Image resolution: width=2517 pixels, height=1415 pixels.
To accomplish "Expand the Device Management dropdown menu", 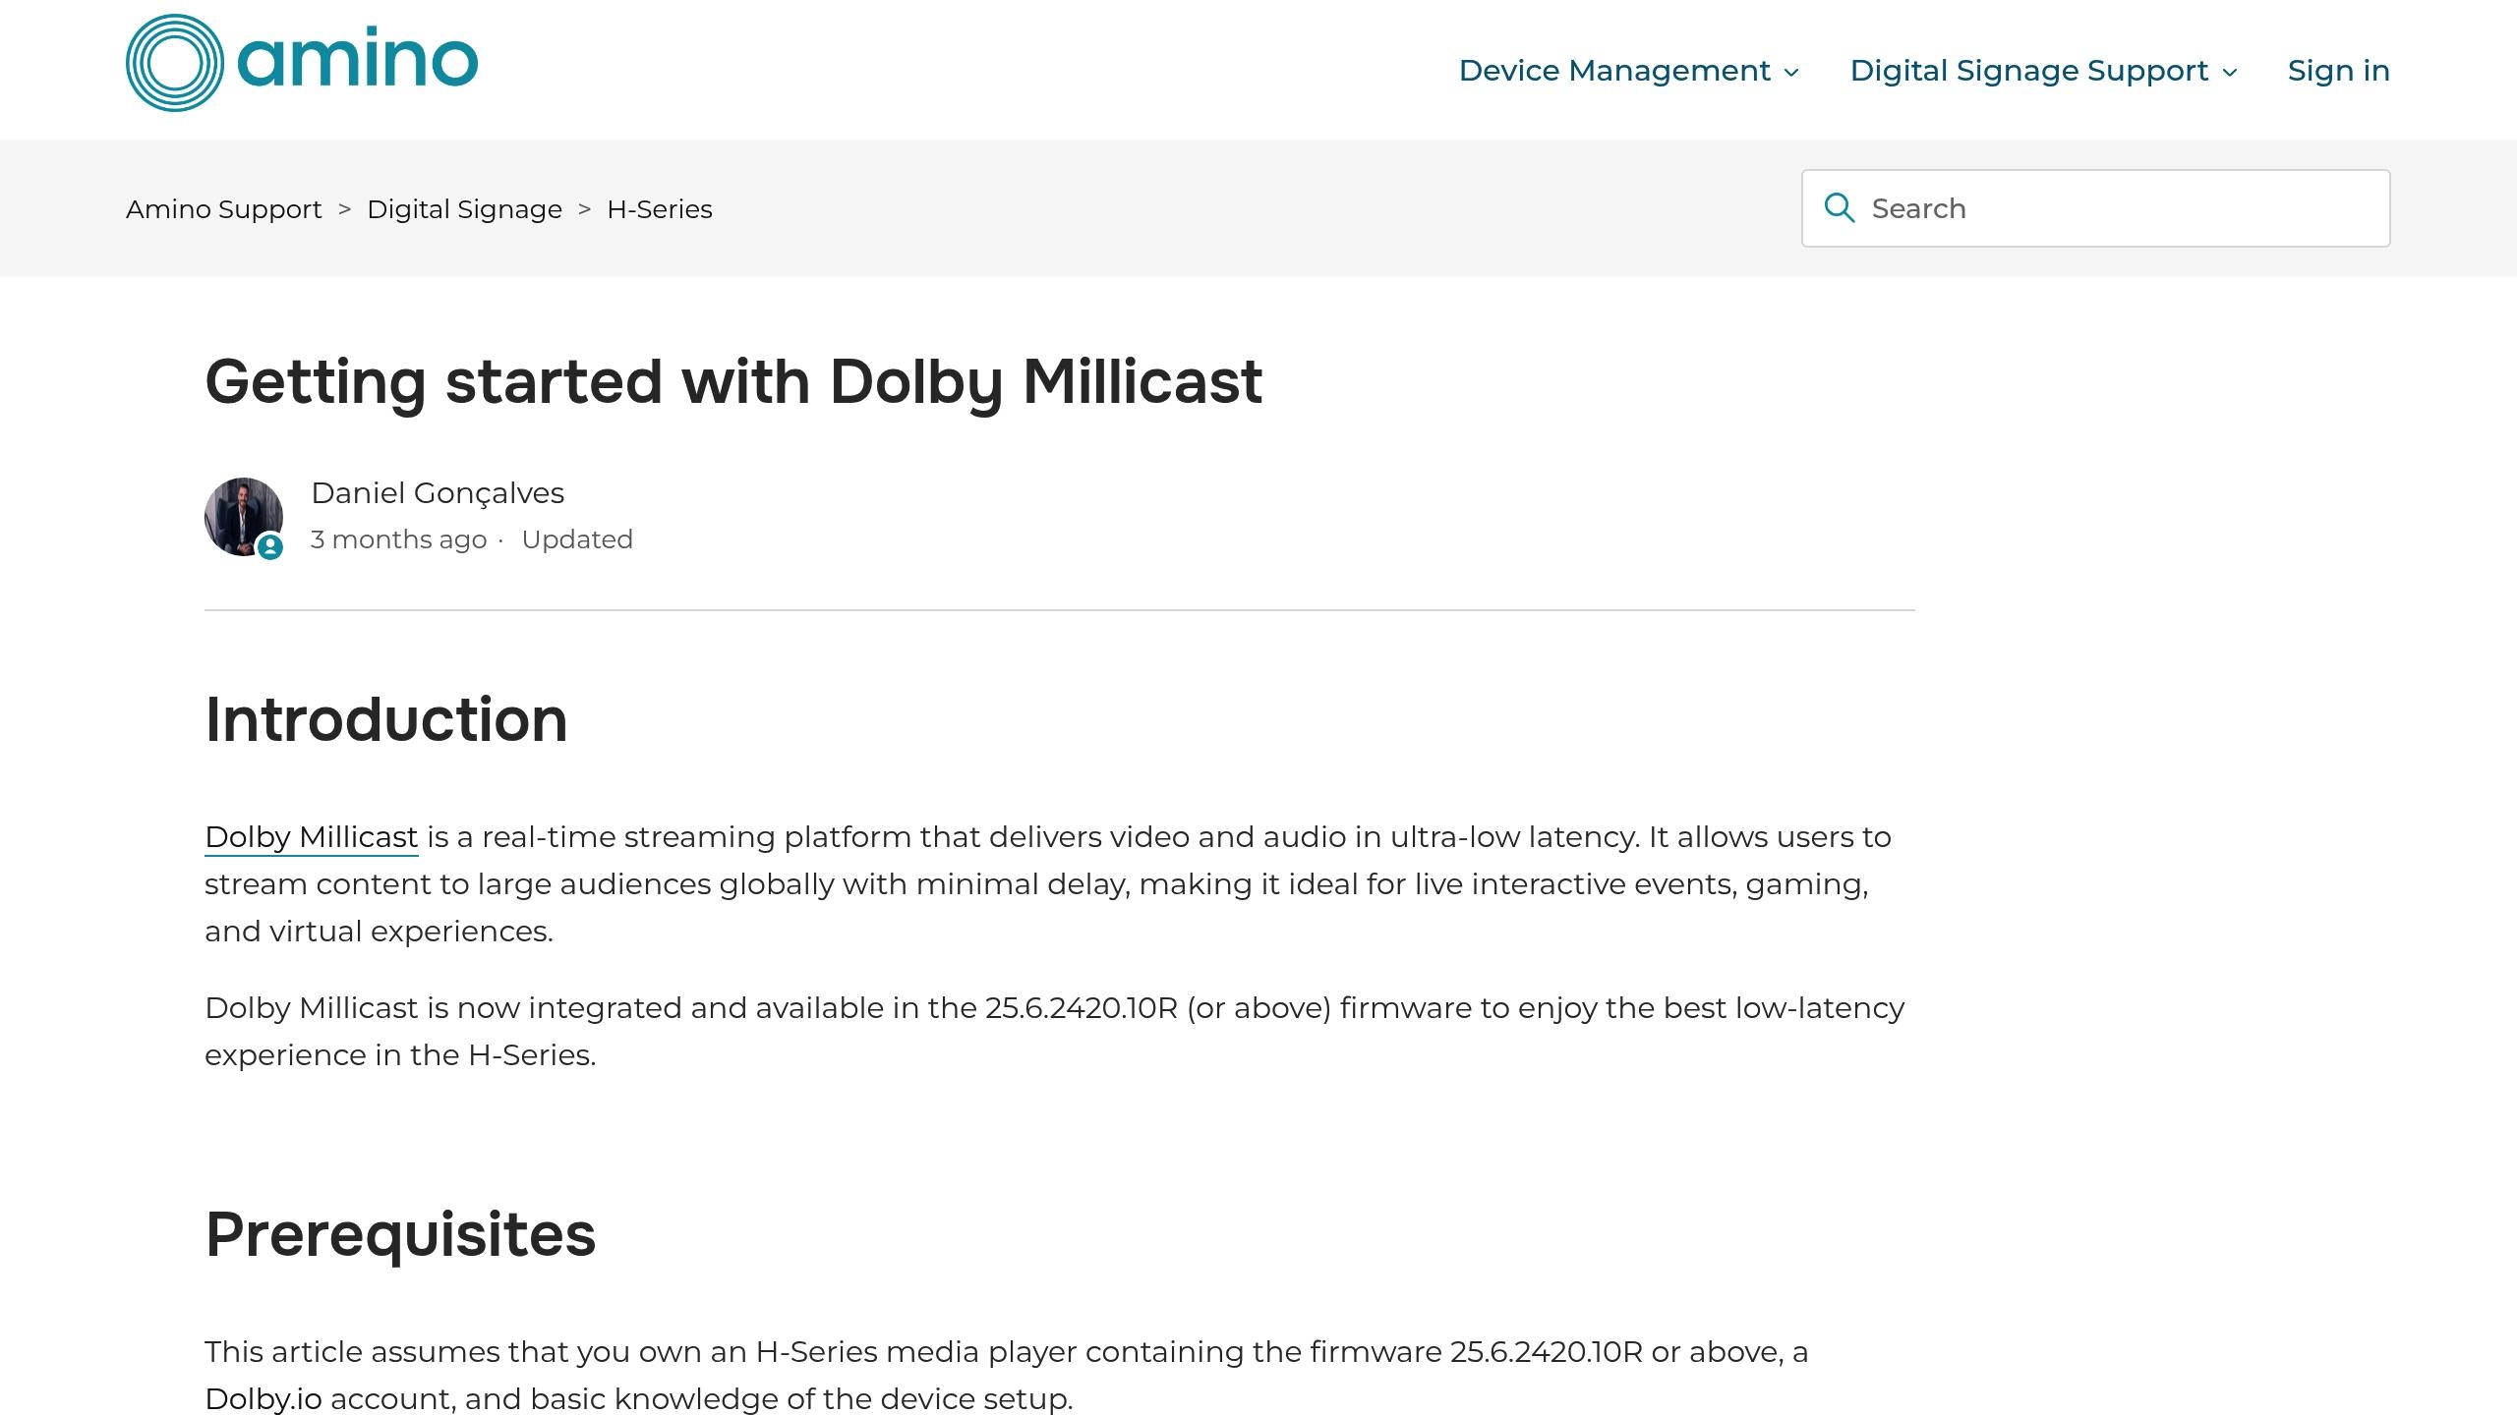I will coord(1629,71).
